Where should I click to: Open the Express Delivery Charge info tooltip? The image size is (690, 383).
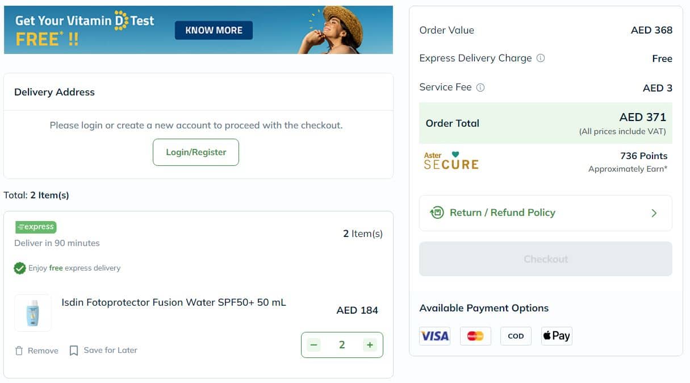(541, 58)
